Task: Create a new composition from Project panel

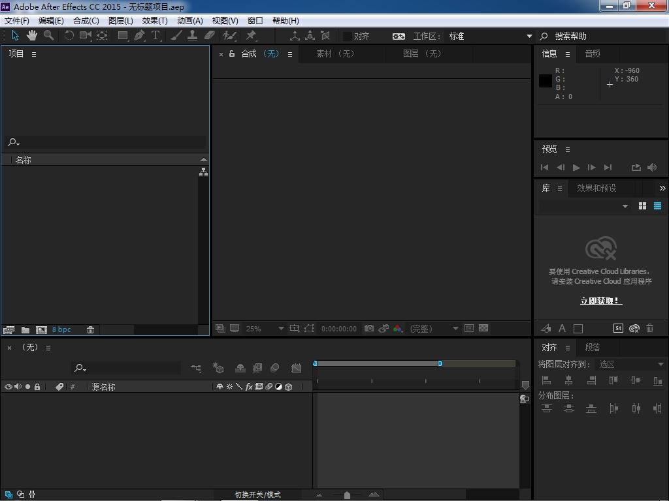Action: point(41,329)
